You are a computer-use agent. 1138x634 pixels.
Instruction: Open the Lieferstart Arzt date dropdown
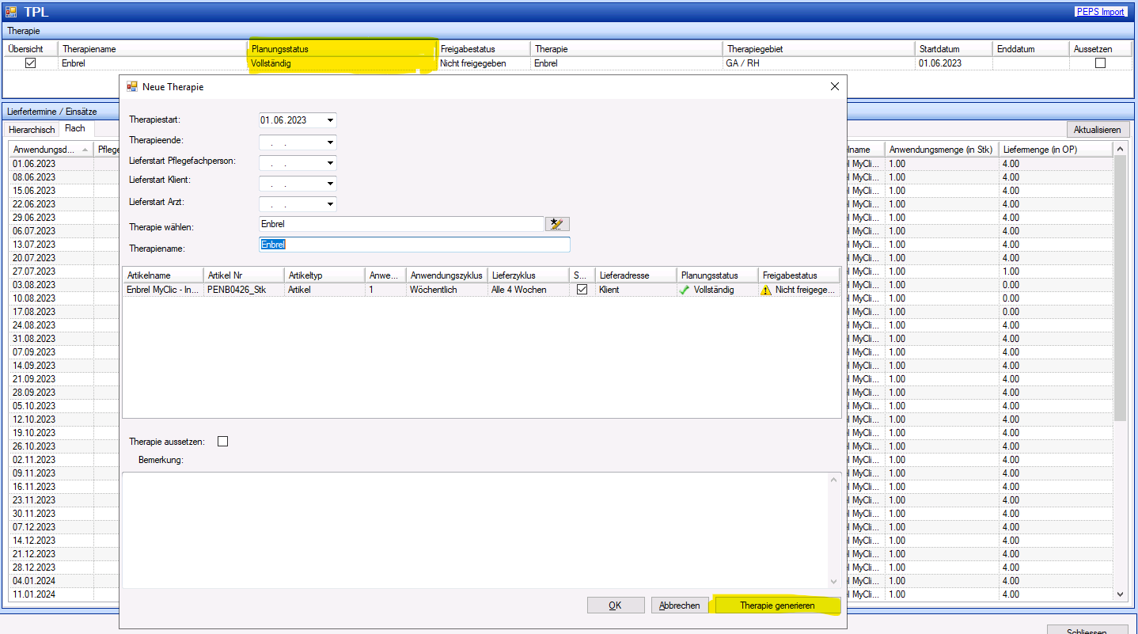click(330, 204)
